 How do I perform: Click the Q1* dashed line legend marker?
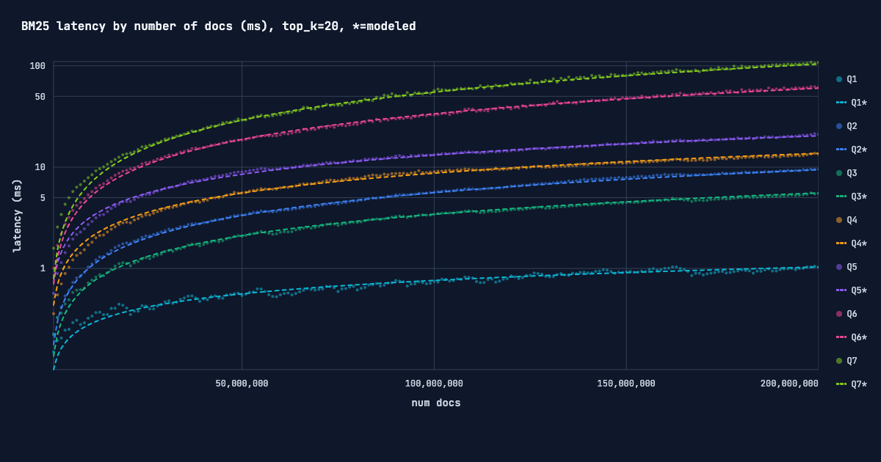pyautogui.click(x=841, y=103)
